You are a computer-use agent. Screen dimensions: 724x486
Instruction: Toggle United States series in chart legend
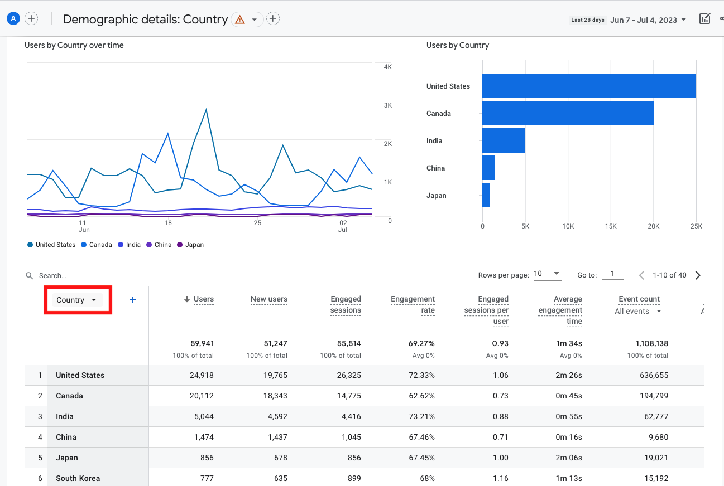tap(51, 245)
